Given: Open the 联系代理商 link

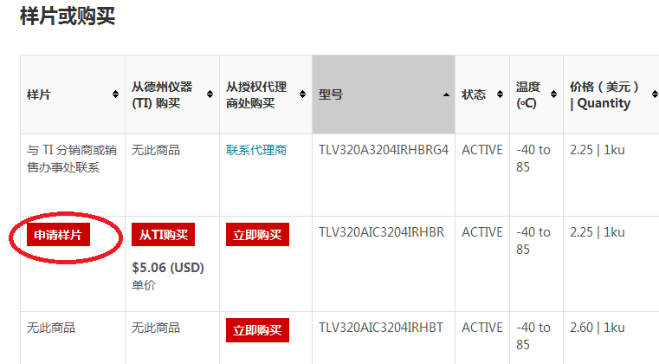Looking at the screenshot, I should pos(256,150).
